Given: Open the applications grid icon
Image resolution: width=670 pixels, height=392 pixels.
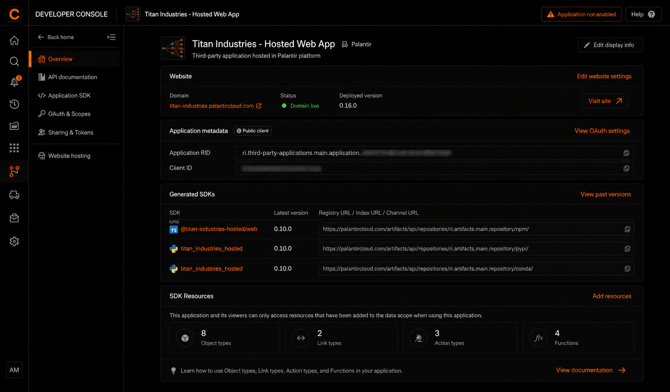Looking at the screenshot, I should click(14, 148).
